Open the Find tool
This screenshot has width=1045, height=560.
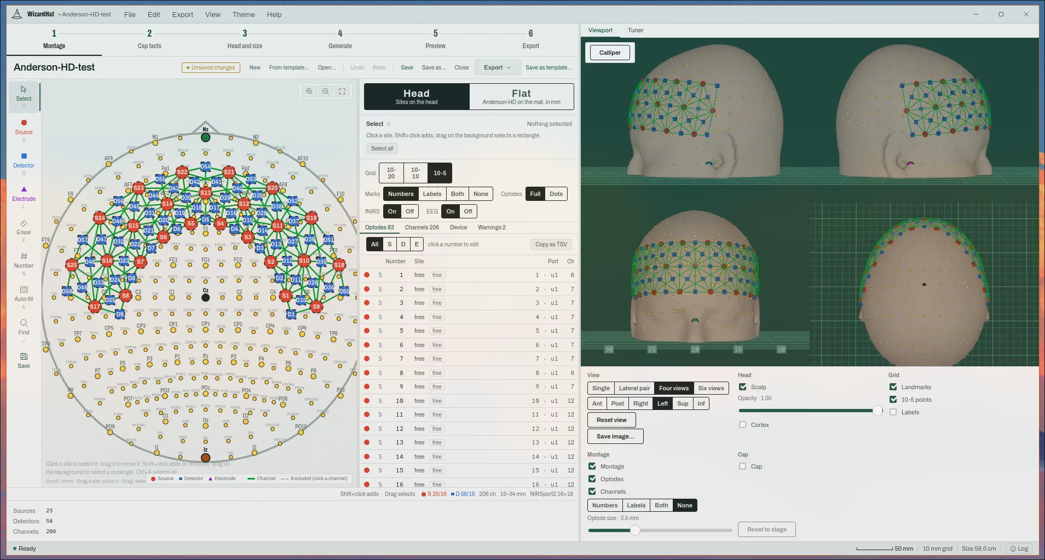tap(24, 327)
